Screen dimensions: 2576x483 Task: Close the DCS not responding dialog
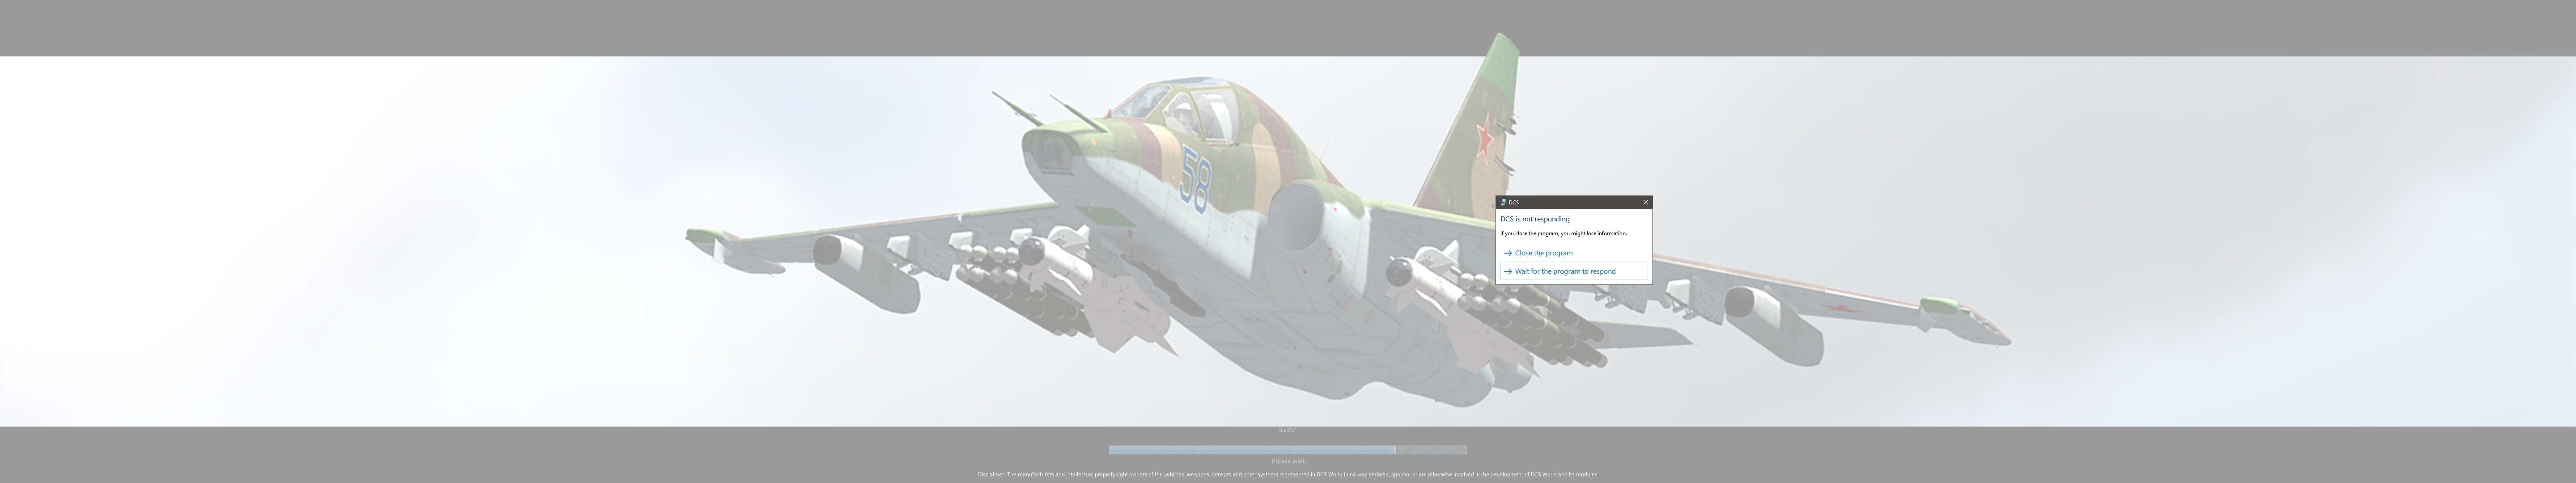(1645, 202)
